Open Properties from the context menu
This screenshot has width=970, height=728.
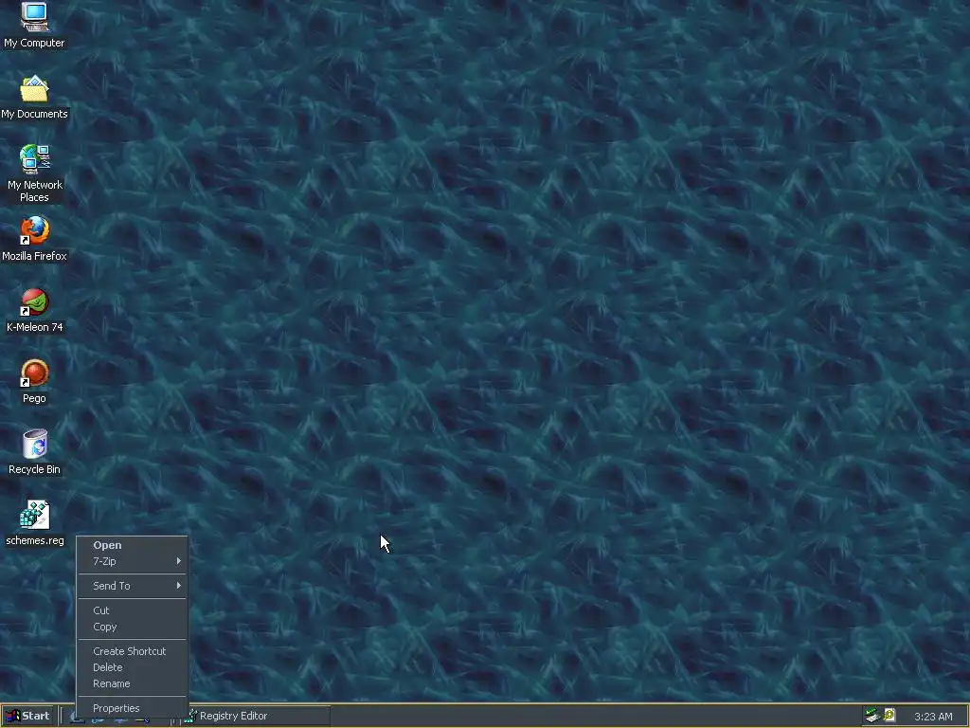(x=132, y=708)
